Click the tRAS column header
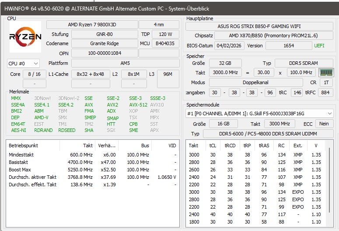The width and height of the screenshot is (339, 231). tap(264, 146)
